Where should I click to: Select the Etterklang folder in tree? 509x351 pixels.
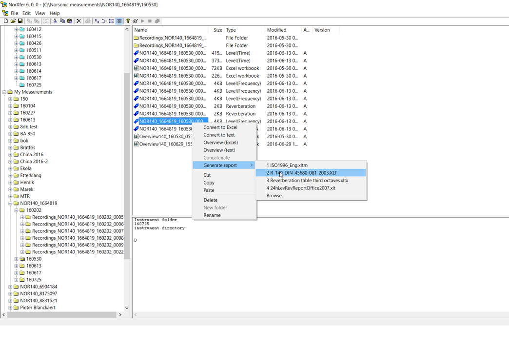31,176
